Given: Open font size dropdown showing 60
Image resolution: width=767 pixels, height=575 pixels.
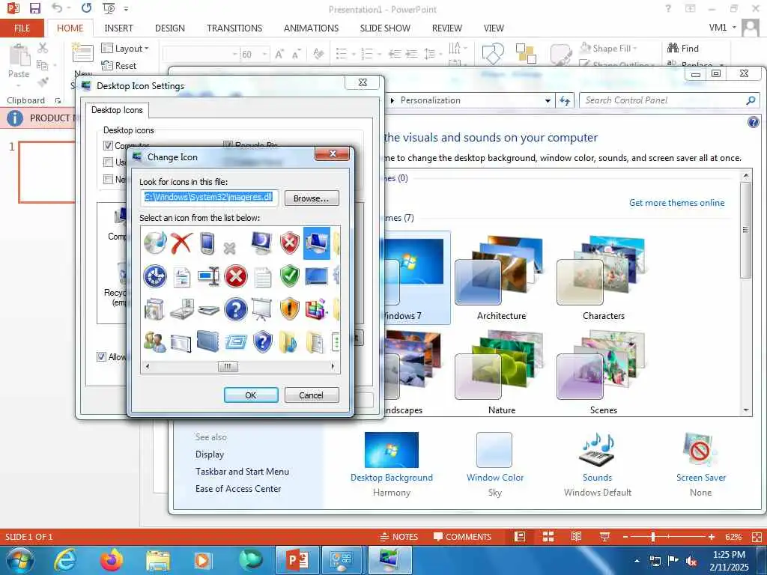Looking at the screenshot, I should click(264, 54).
